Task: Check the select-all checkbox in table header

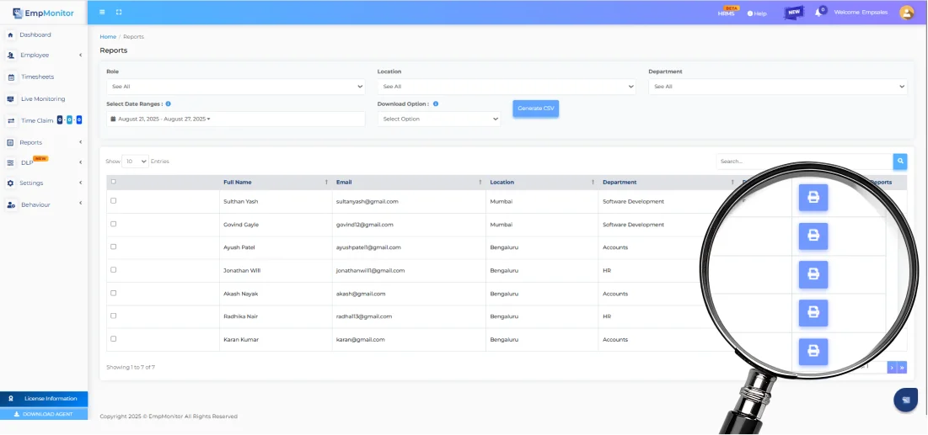Action: coord(114,182)
